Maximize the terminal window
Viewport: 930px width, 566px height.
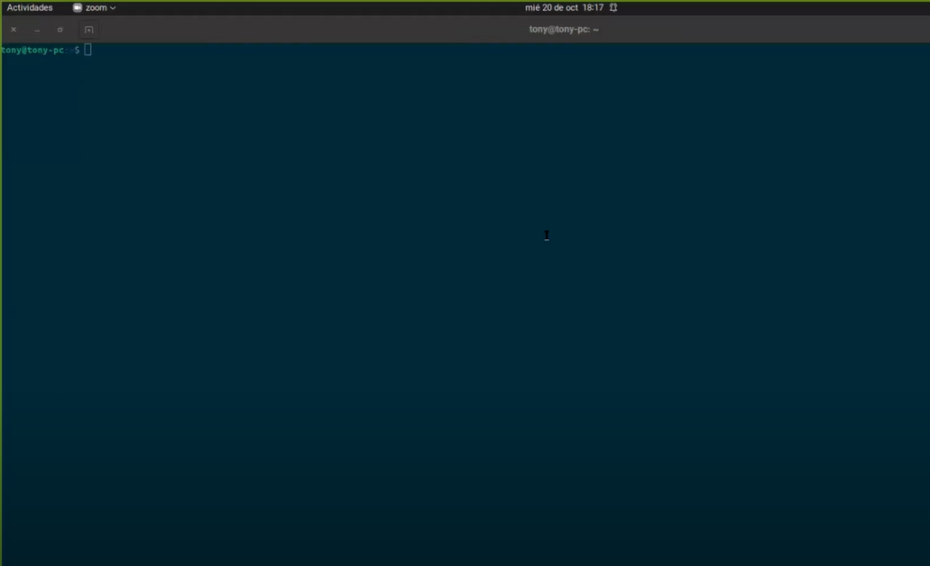click(60, 30)
